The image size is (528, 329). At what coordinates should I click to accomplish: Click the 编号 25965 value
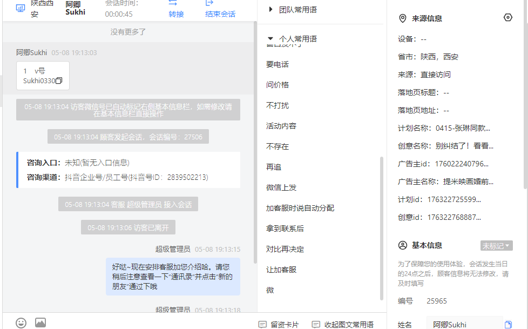[437, 301]
